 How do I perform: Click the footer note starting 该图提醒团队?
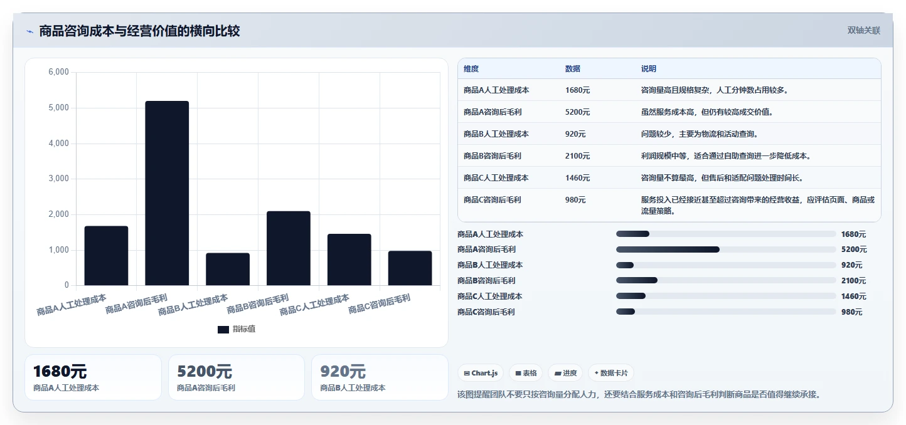pos(639,394)
